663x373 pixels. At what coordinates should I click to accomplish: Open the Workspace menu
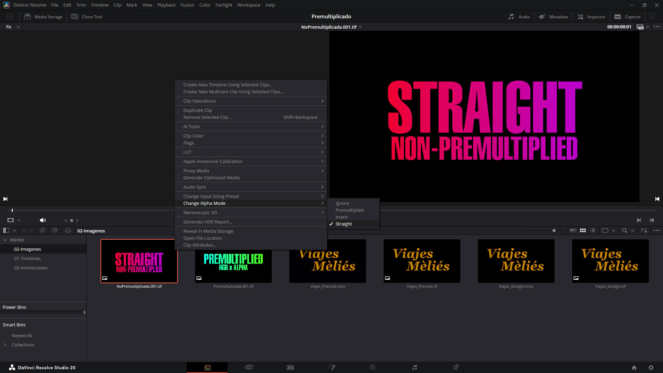pos(248,5)
